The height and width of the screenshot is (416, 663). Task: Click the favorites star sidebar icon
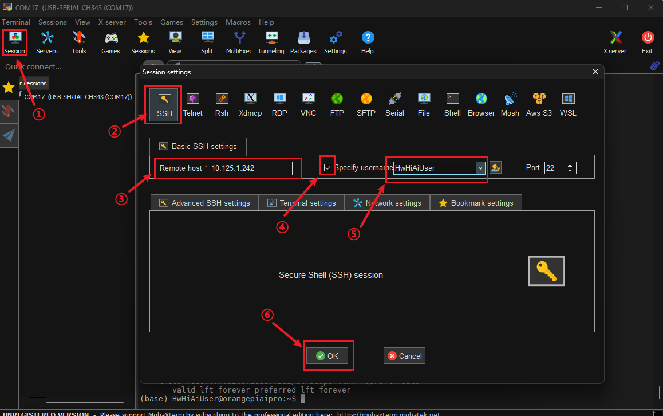9,88
